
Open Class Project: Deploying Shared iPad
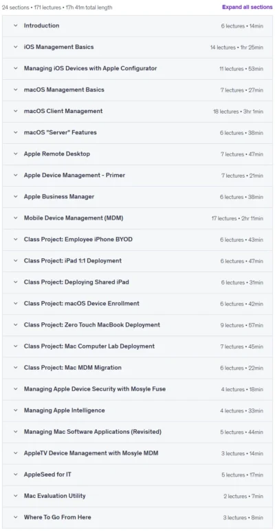tap(137, 282)
